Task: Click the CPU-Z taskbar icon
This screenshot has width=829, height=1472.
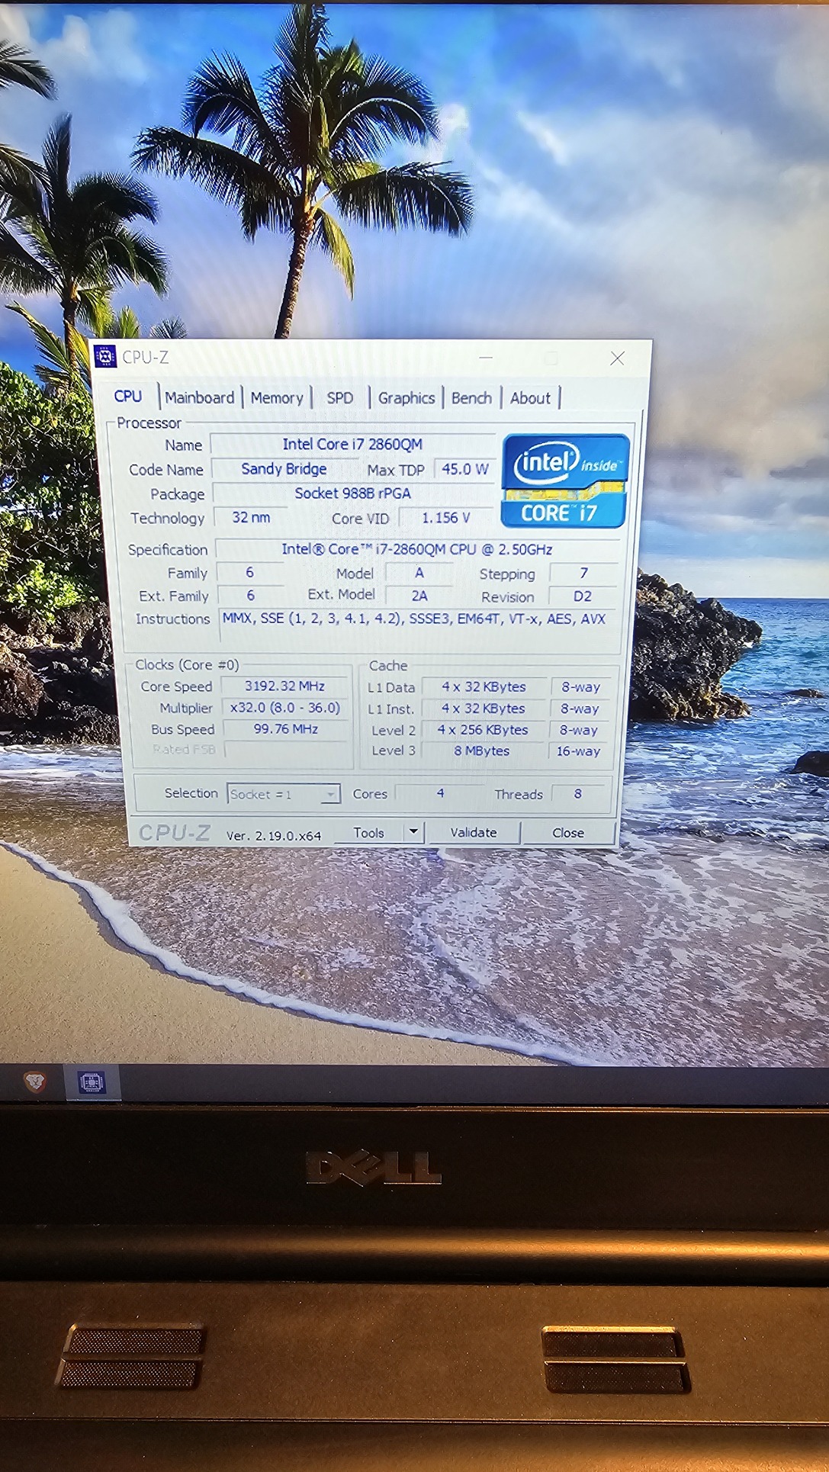Action: (92, 1082)
